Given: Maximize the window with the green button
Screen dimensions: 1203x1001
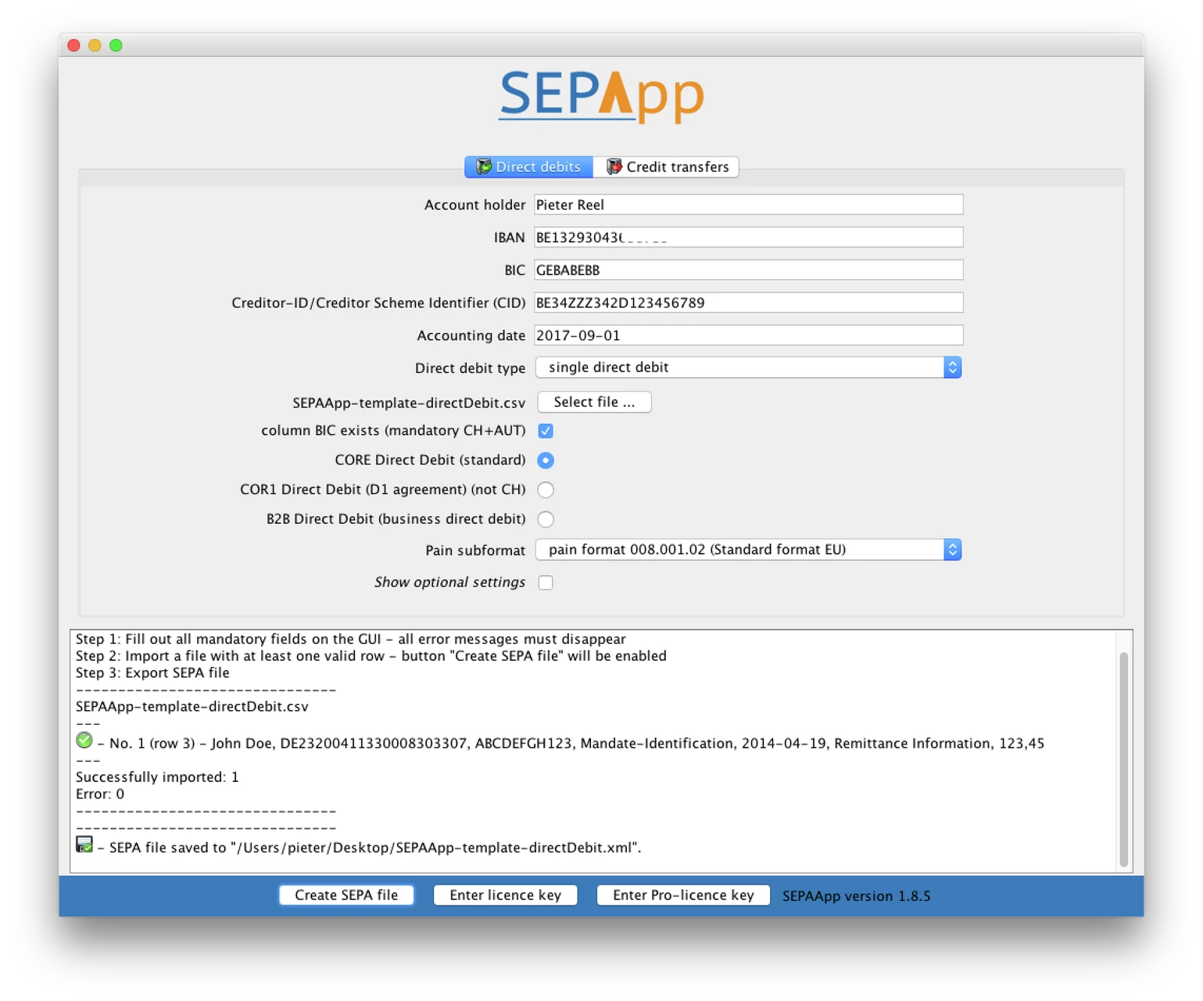Looking at the screenshot, I should tap(116, 45).
